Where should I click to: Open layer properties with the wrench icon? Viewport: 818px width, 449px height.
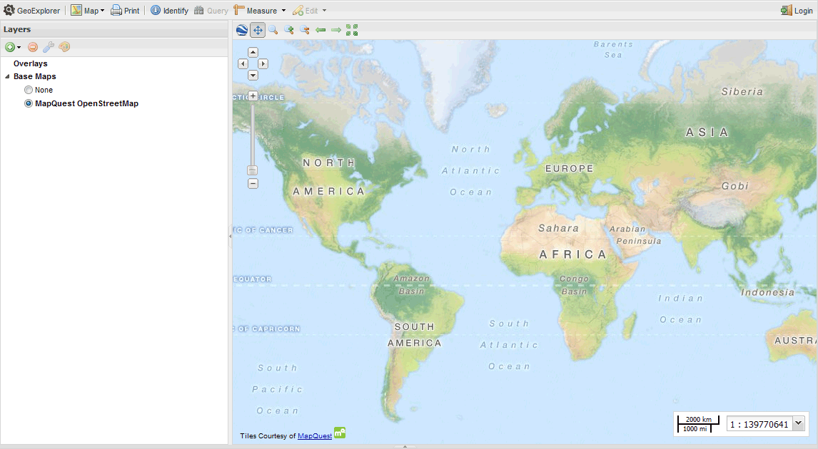[49, 46]
